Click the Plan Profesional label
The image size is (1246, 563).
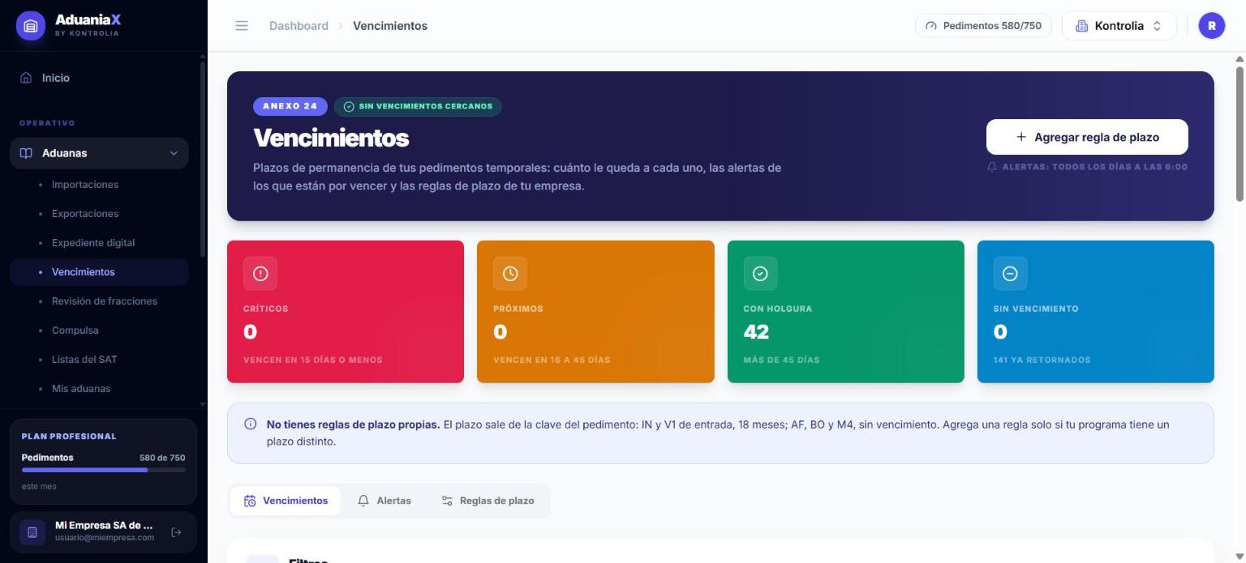(x=69, y=437)
